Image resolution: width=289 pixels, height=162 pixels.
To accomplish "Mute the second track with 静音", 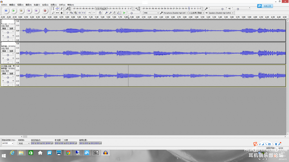I will 4,51.
